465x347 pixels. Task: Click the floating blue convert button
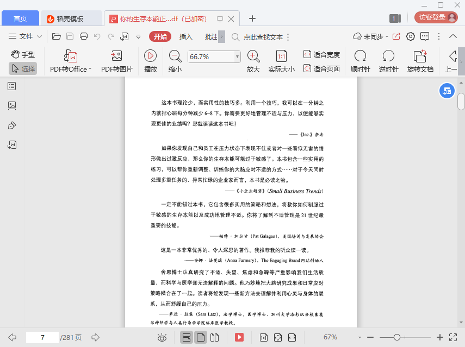(x=447, y=91)
